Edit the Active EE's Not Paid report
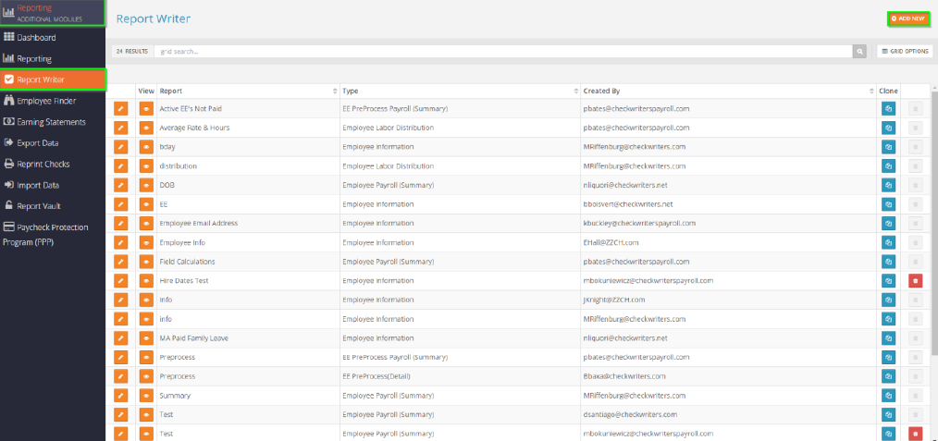938x441 pixels. pyautogui.click(x=121, y=109)
